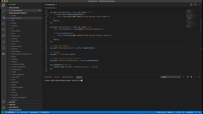The width and height of the screenshot is (203, 114).
Task: Click the synchronize changes status icon
Action: click(x=18, y=112)
